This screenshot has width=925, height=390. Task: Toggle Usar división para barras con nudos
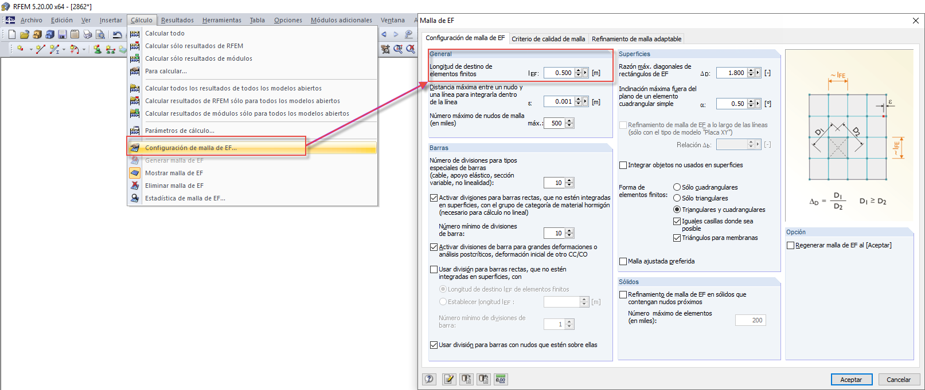pyautogui.click(x=434, y=345)
